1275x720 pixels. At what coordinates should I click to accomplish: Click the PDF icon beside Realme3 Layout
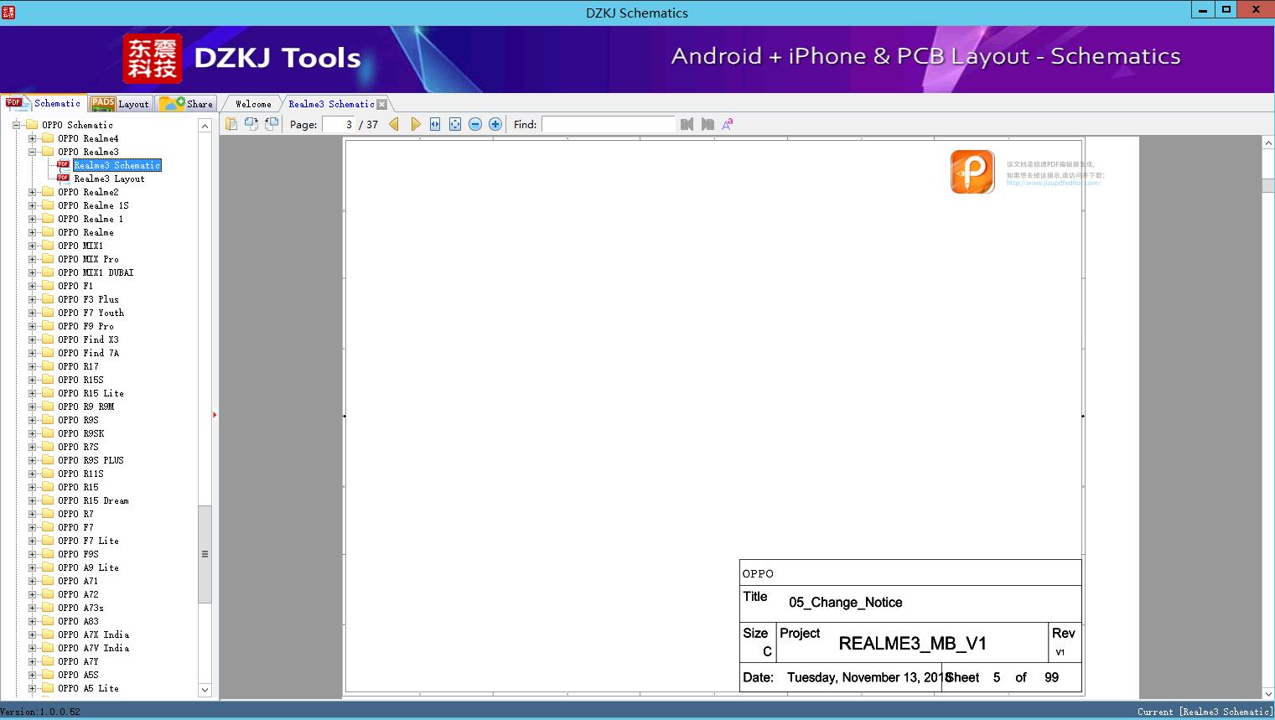tap(63, 178)
